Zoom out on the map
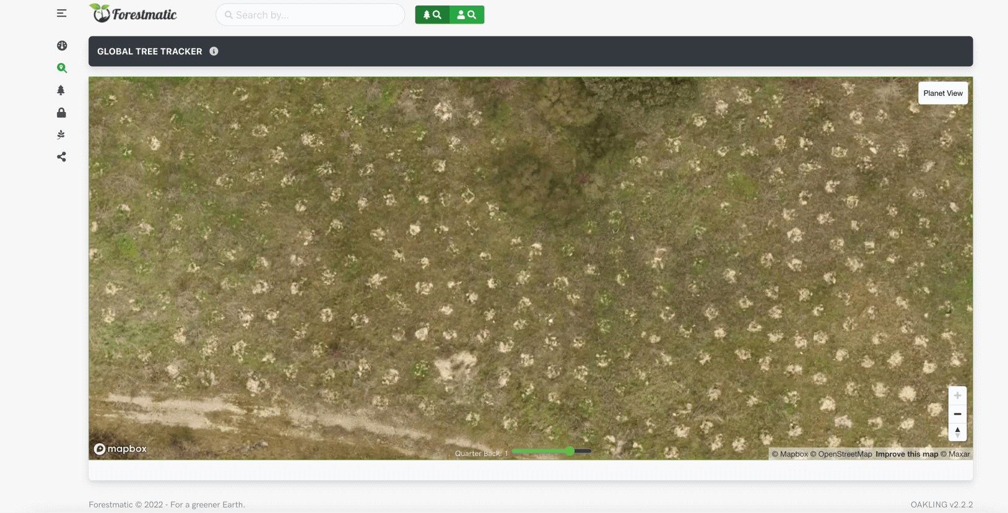 click(x=957, y=413)
